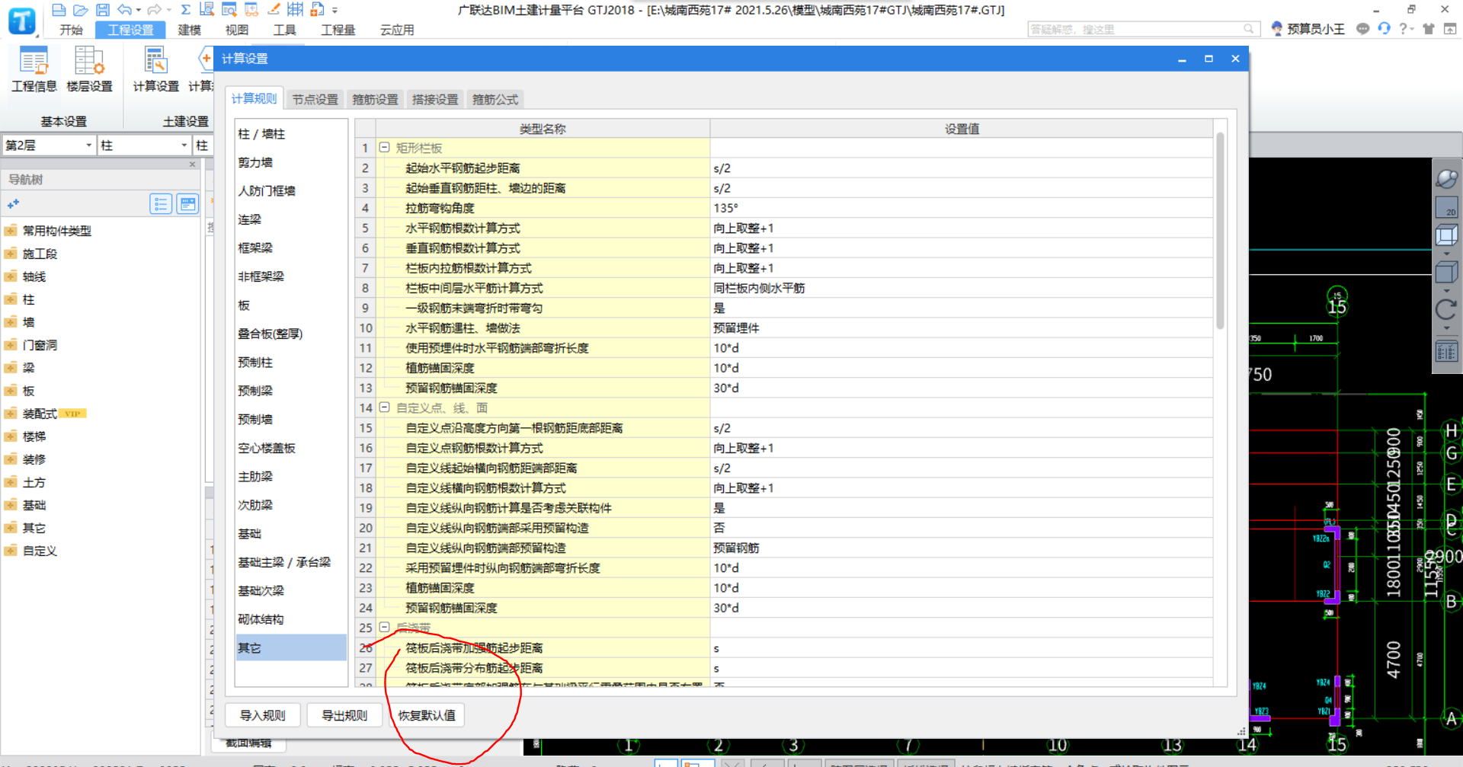Viewport: 1463px width, 767px height.
Task: Click 计算设置 calculator ribbon icon
Action: (x=155, y=69)
